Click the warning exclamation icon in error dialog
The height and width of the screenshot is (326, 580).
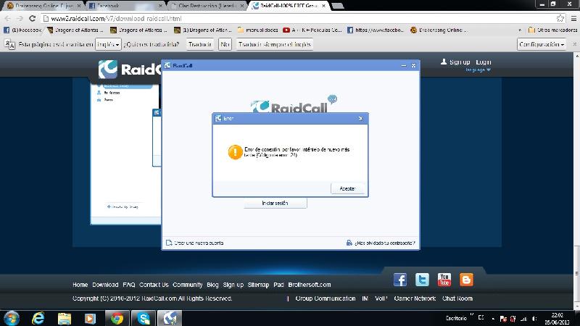tap(235, 152)
